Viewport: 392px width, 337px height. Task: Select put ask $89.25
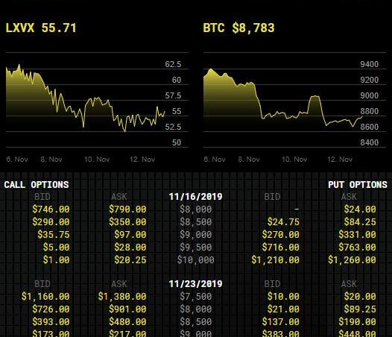coord(360,309)
